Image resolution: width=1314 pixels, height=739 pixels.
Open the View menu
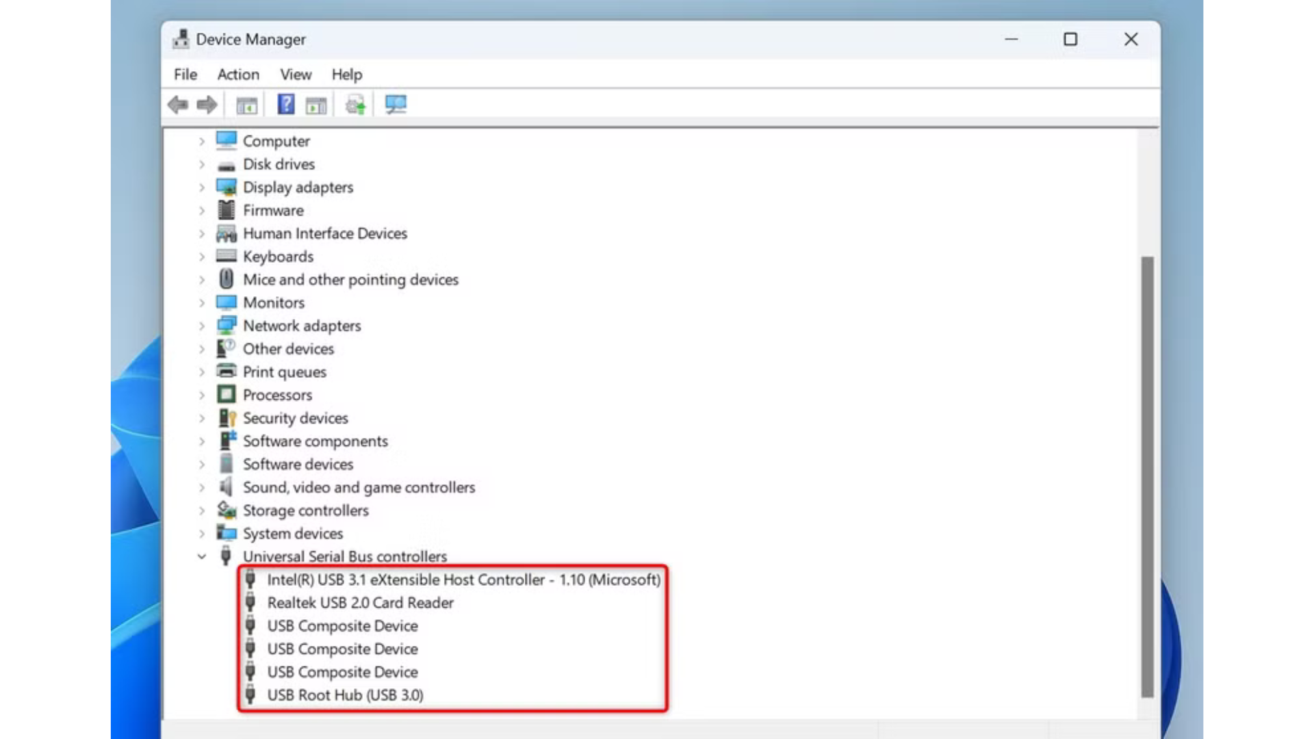pos(296,74)
